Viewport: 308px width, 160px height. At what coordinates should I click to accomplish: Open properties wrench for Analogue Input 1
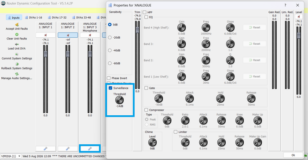pos(46,149)
